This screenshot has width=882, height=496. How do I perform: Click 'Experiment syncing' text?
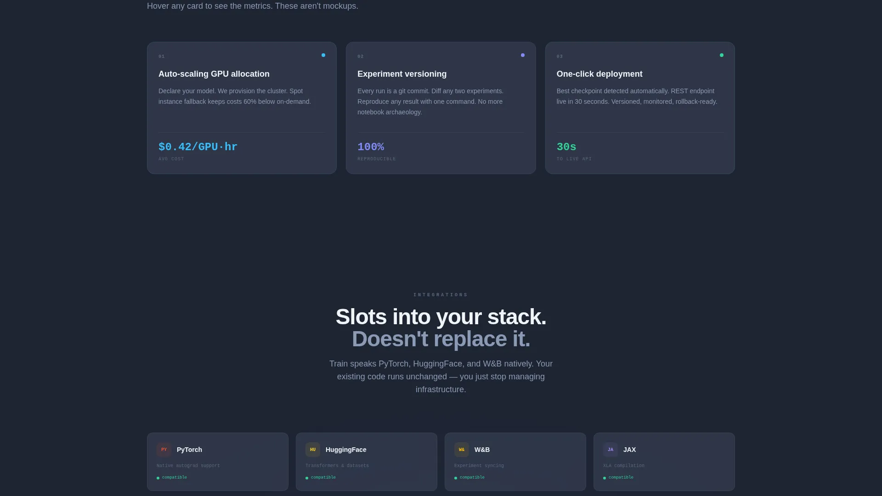(479, 466)
